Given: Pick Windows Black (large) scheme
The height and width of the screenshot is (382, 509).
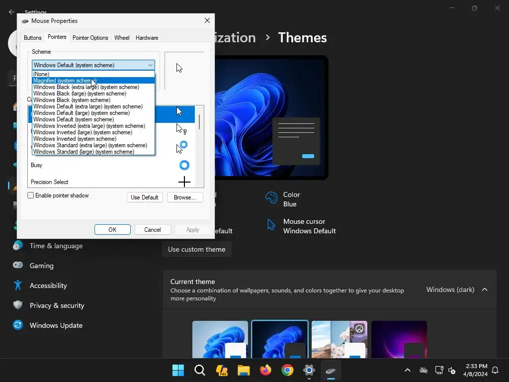Looking at the screenshot, I should coord(93,94).
